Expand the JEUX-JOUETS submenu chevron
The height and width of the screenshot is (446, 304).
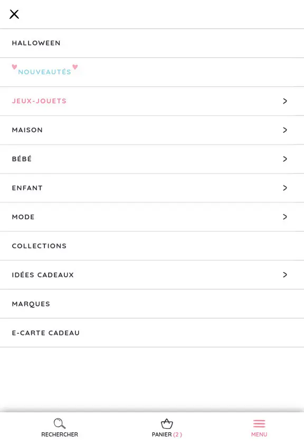tap(285, 101)
